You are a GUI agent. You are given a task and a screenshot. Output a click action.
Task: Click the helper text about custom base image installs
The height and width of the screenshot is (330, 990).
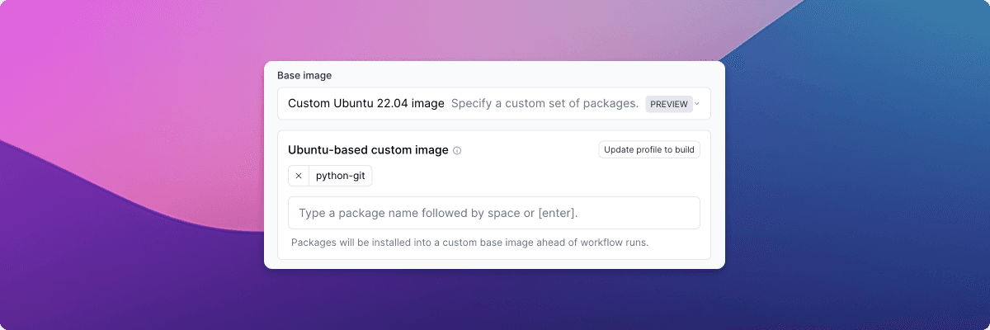[x=470, y=243]
